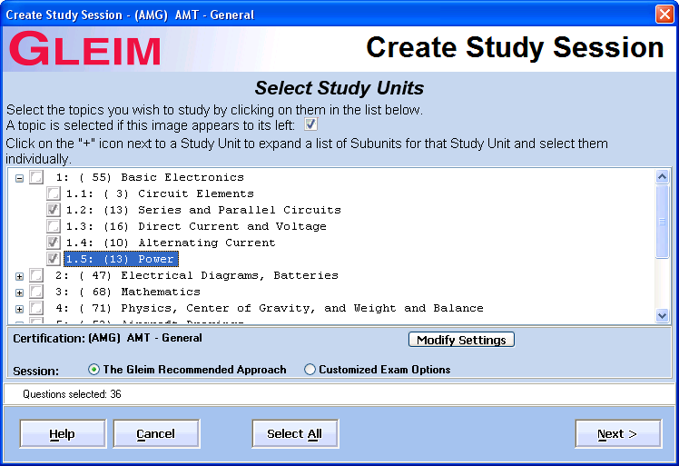Select The Gleim Recommended Approach option

click(94, 370)
